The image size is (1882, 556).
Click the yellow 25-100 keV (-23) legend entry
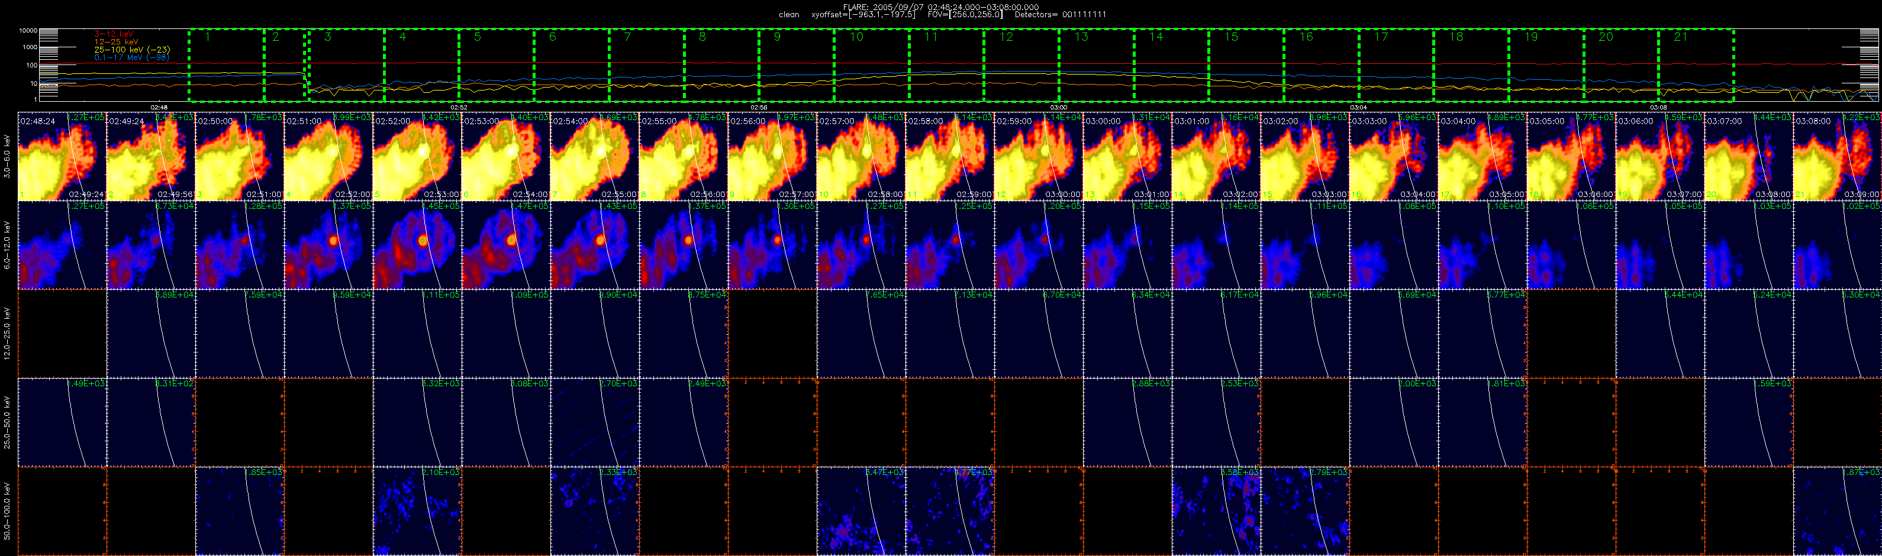(131, 50)
